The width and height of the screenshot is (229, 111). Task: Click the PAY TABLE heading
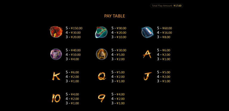pos(114,16)
